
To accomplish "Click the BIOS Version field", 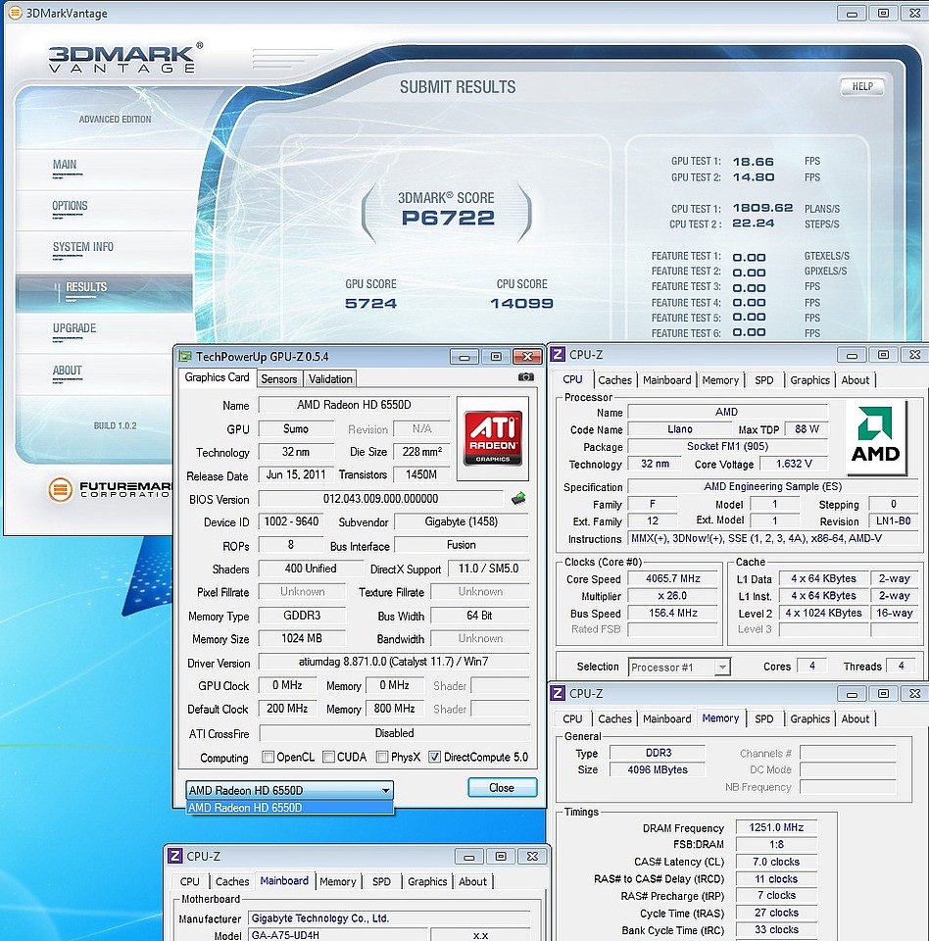I will (380, 499).
